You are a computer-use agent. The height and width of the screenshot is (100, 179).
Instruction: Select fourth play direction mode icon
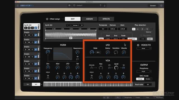coord(147,29)
